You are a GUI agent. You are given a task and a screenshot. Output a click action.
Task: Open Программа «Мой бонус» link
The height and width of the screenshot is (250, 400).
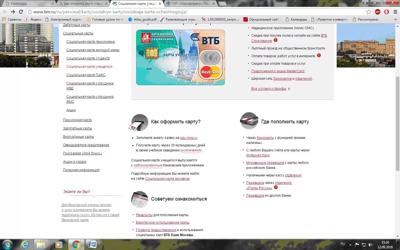point(82,153)
